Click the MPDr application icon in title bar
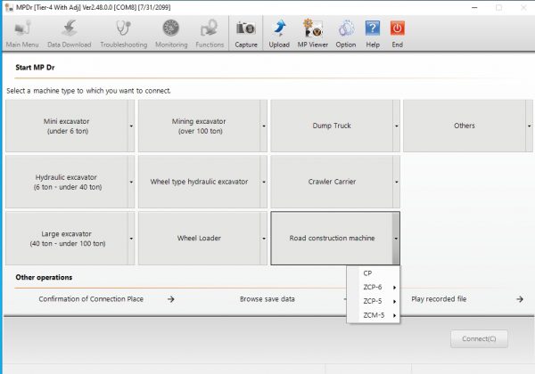The height and width of the screenshot is (374, 535). point(9,7)
